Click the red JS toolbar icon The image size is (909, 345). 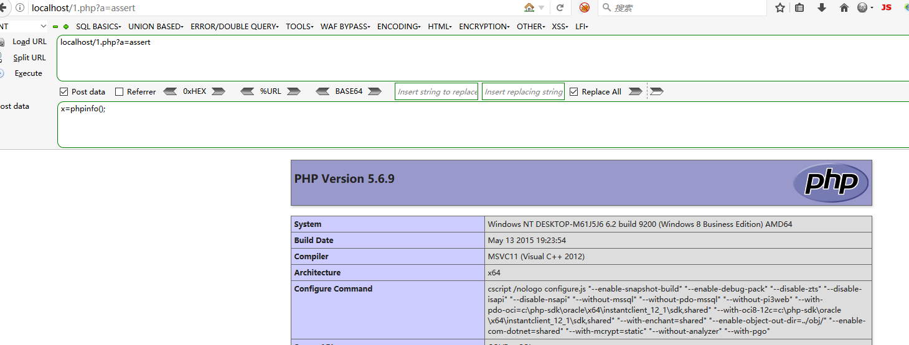[886, 8]
